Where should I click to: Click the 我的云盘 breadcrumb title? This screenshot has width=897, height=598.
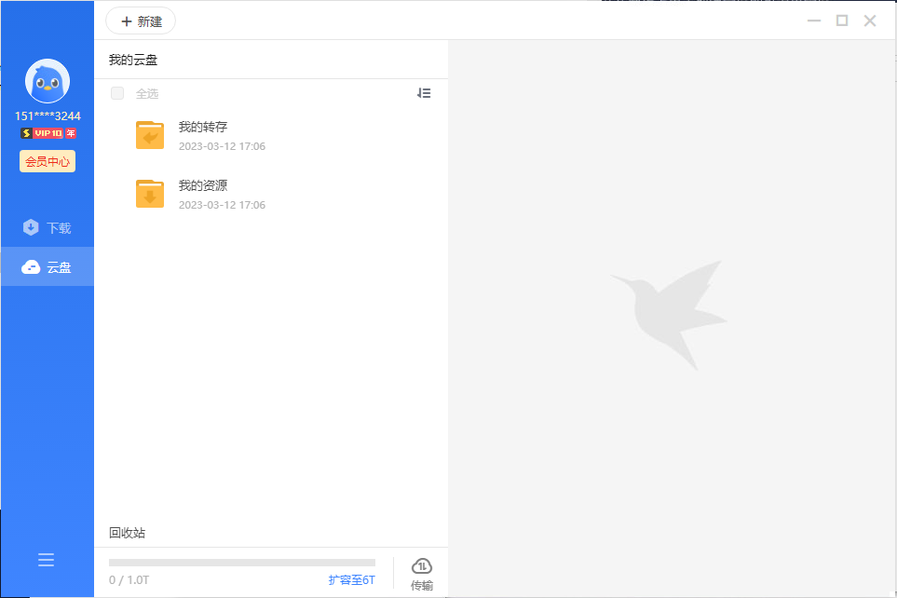tap(133, 61)
